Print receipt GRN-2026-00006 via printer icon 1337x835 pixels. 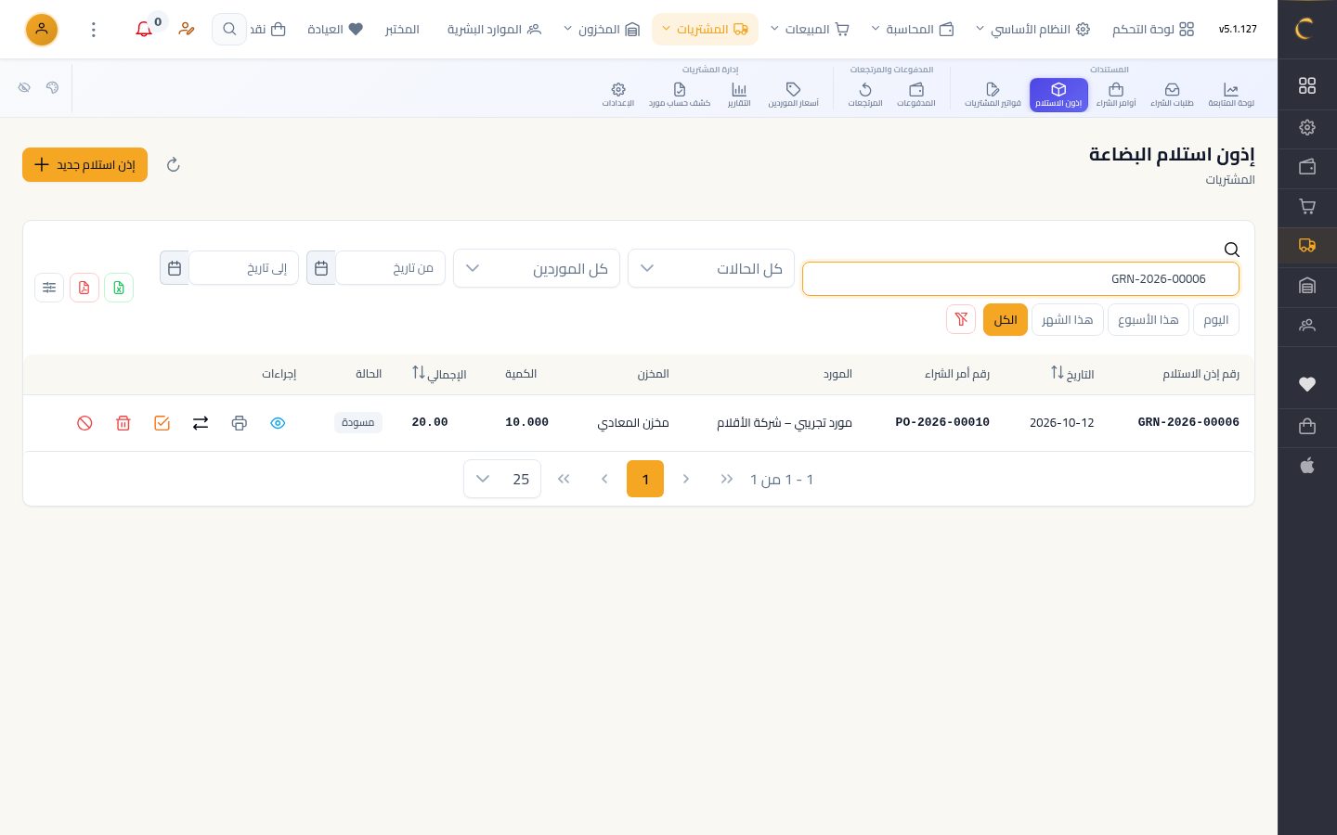240,423
